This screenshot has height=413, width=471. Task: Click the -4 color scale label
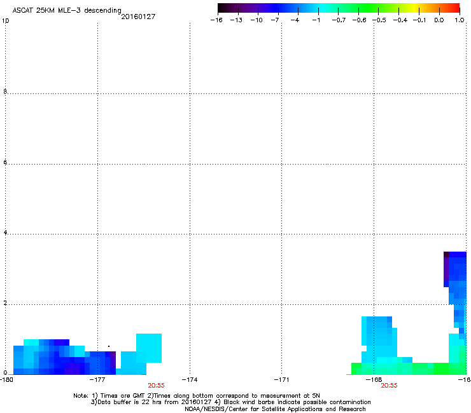[x=295, y=20]
